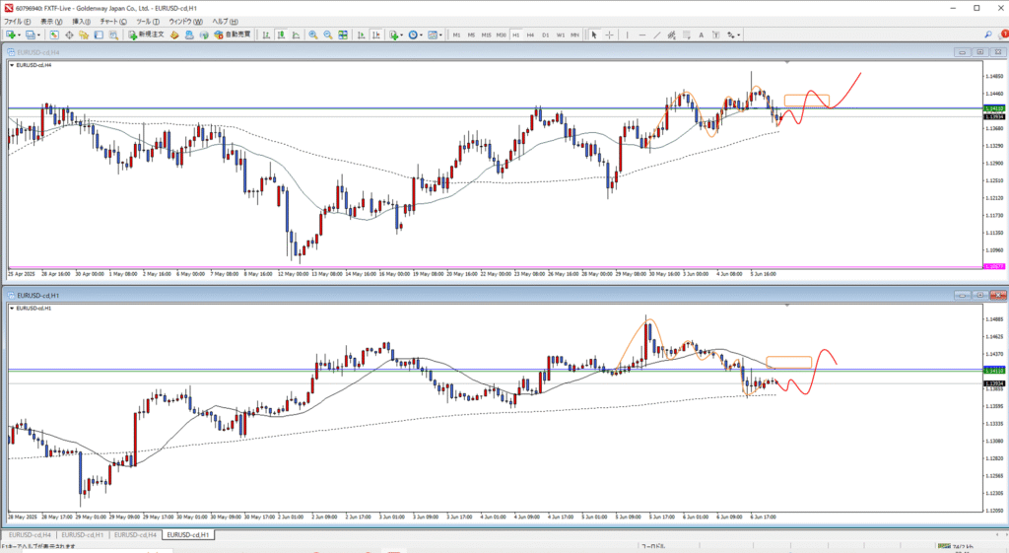Click the H1 chart shift triangle marker
The width and height of the screenshot is (1009, 553).
coord(787,306)
